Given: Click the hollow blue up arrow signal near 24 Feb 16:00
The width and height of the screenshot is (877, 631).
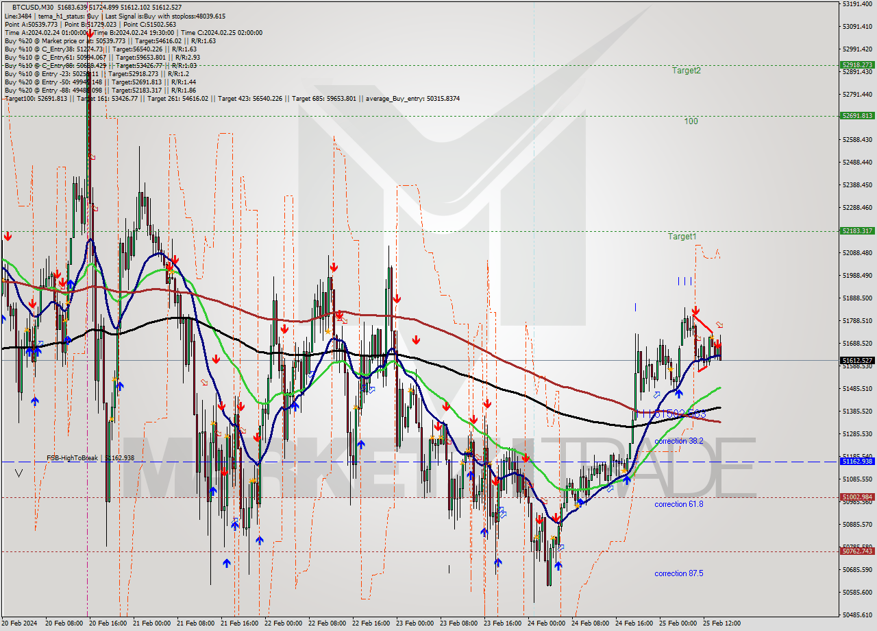Looking at the screenshot, I should click(x=656, y=395).
